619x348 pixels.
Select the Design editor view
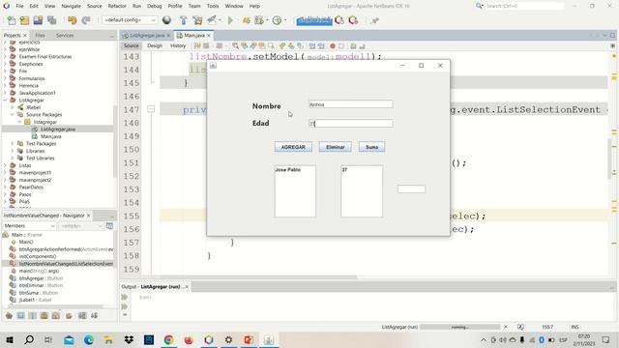[155, 45]
